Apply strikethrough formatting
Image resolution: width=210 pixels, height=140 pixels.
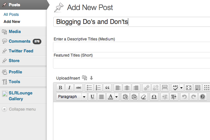click(x=79, y=88)
